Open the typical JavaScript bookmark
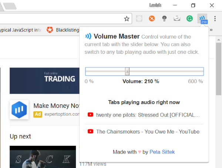The height and width of the screenshot is (168, 222). [x=21, y=30]
